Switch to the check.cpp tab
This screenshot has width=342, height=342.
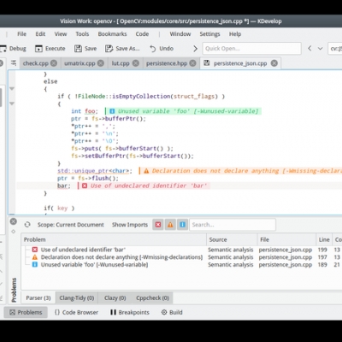pos(36,63)
